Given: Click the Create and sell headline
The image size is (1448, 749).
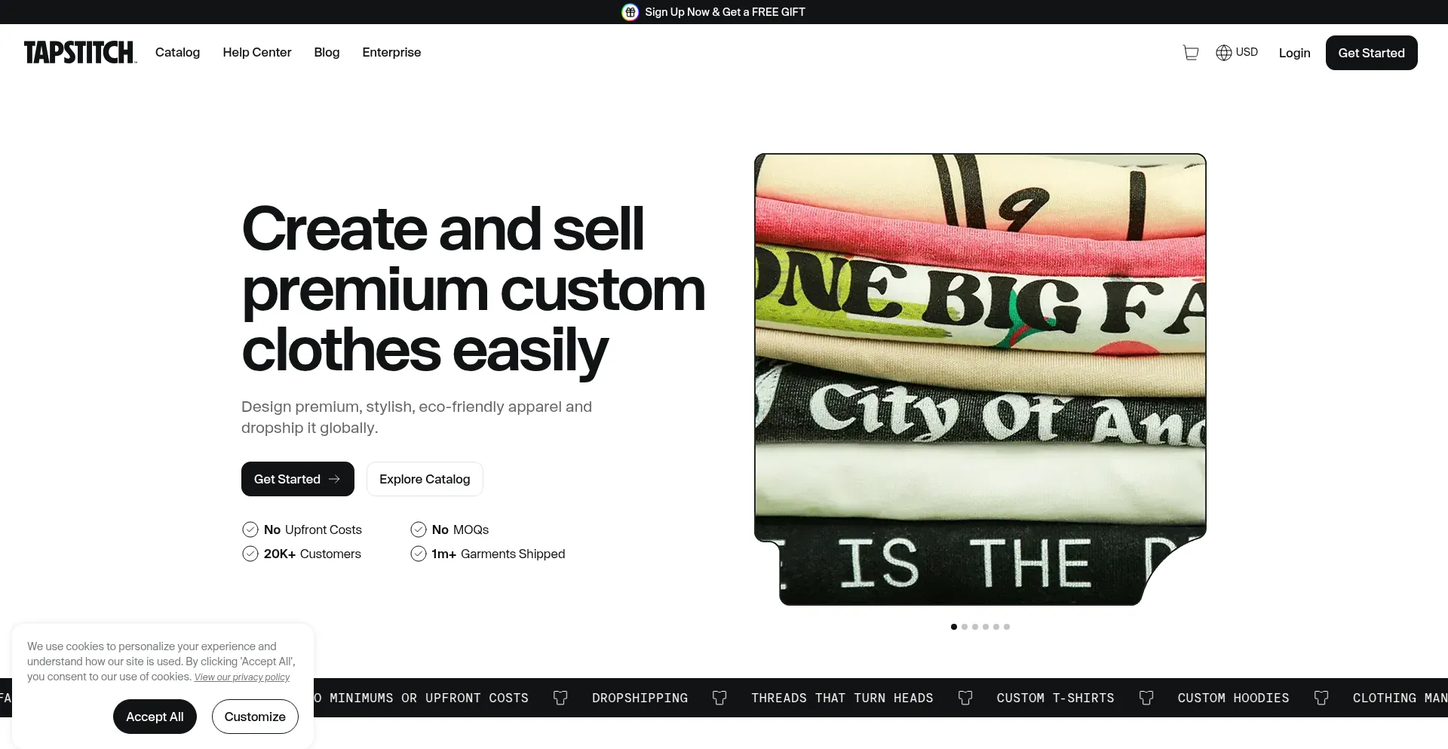Looking at the screenshot, I should click(x=474, y=290).
